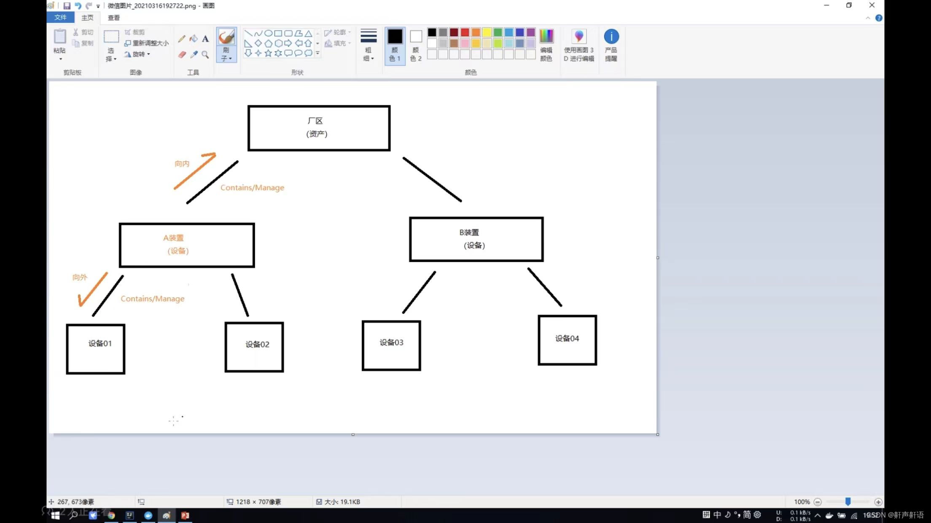Switch to the View ribbon tab
Screen dimensions: 931x523
coord(114,18)
